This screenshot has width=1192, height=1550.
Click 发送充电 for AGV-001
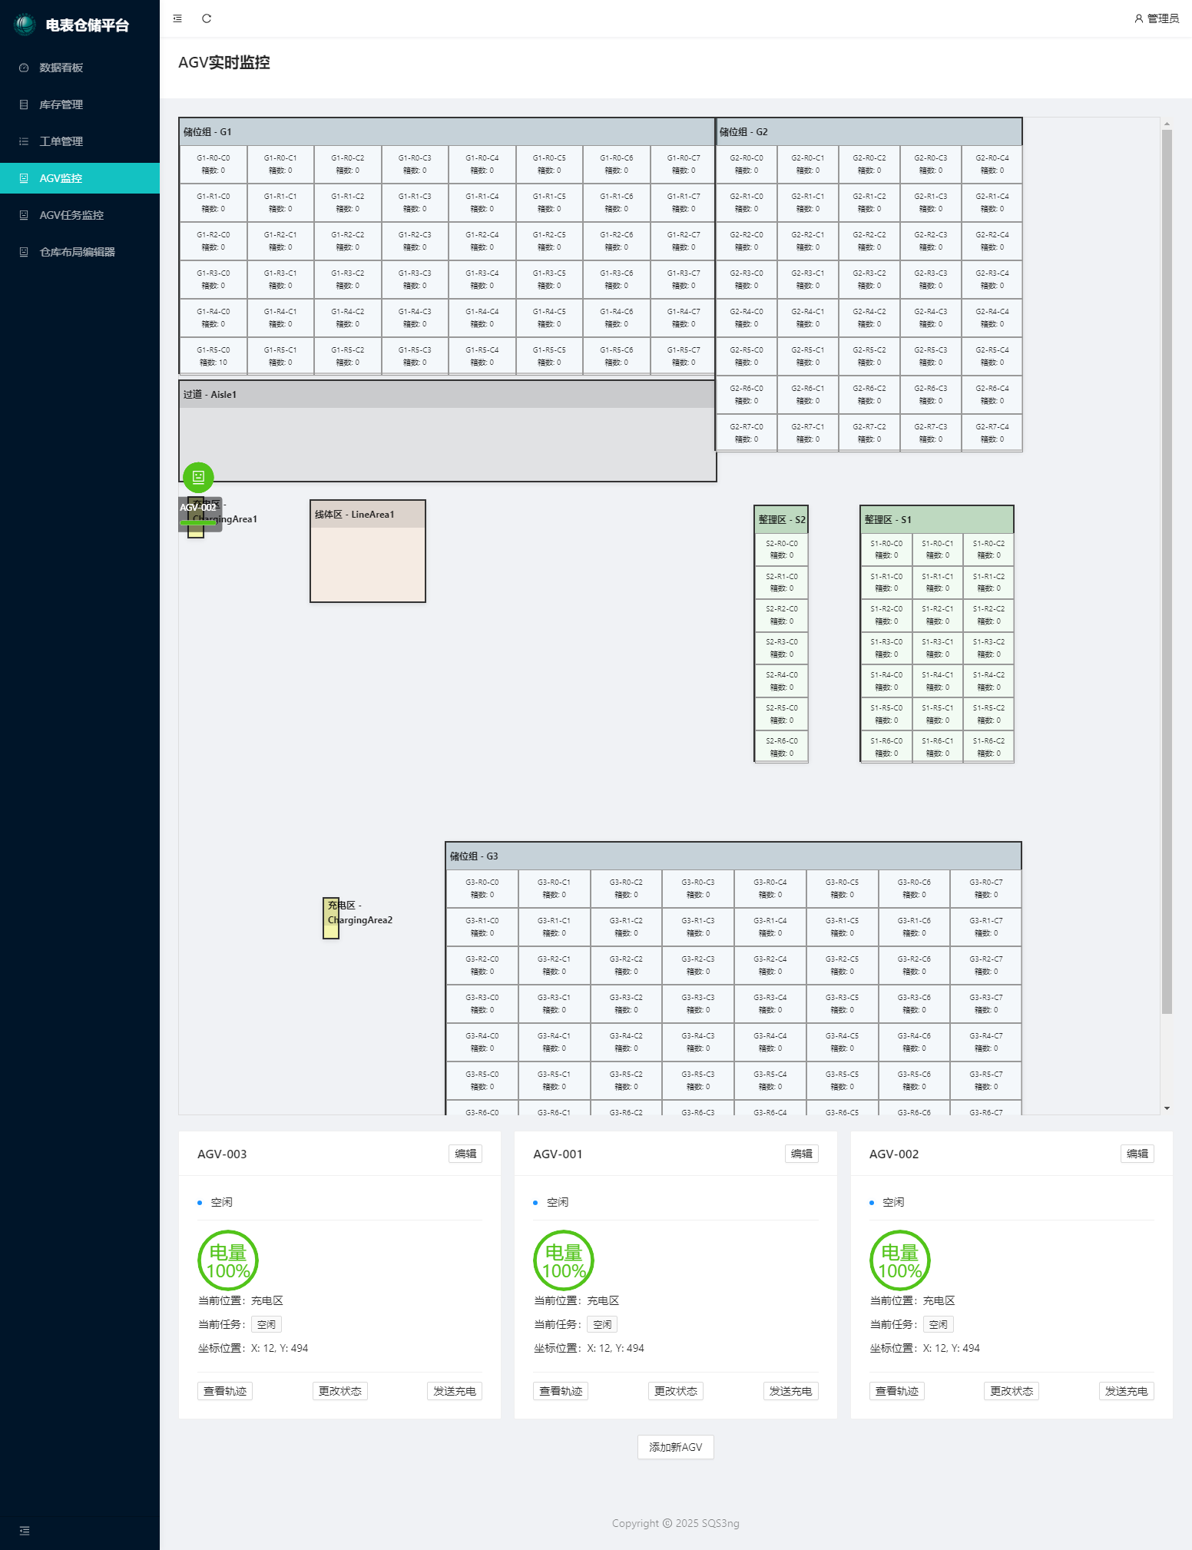point(790,1391)
